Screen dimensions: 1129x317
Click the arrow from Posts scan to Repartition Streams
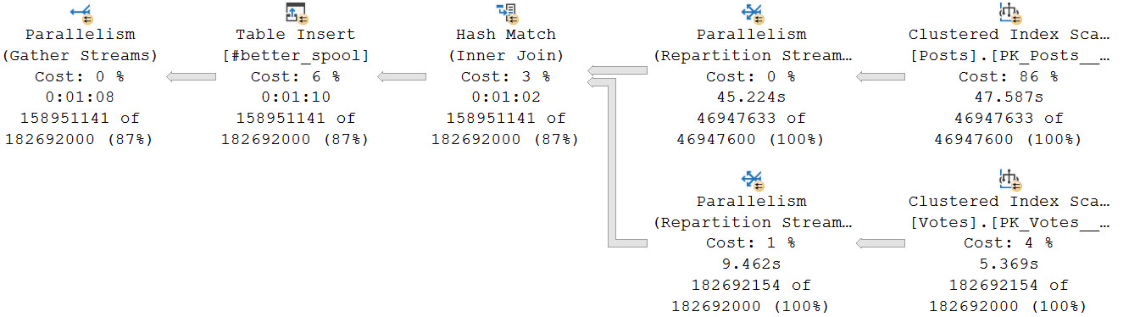click(881, 77)
